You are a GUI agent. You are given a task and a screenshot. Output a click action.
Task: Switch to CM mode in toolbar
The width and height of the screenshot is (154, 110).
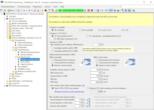point(102,10)
